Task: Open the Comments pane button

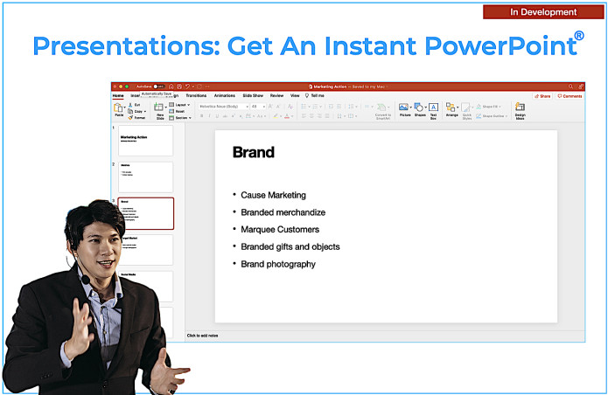Action: pyautogui.click(x=570, y=96)
